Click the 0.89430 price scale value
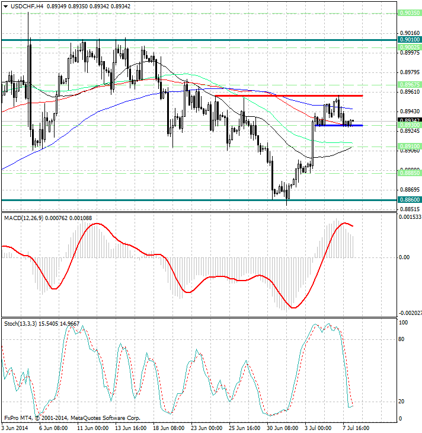Viewport: 422px width, 433px height. pos(410,112)
